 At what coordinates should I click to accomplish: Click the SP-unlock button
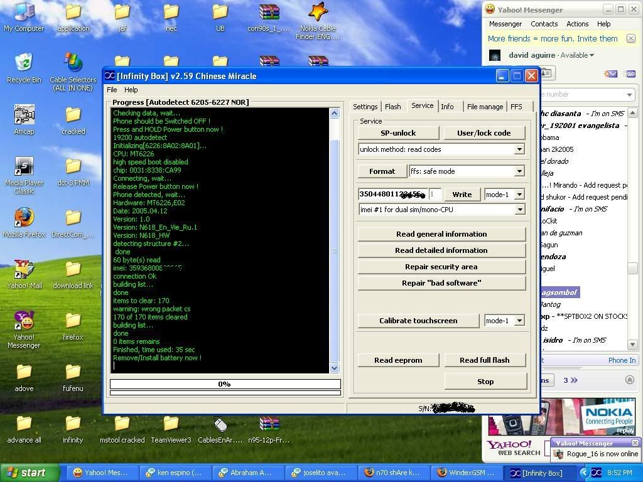[398, 133]
